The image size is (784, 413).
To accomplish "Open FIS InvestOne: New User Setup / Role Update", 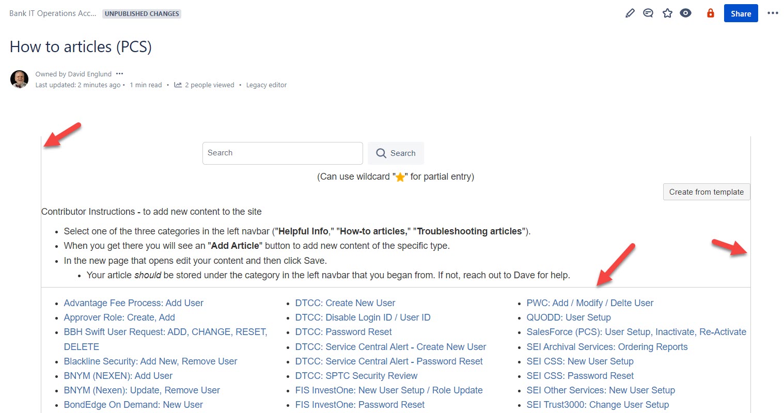I will [x=389, y=390].
